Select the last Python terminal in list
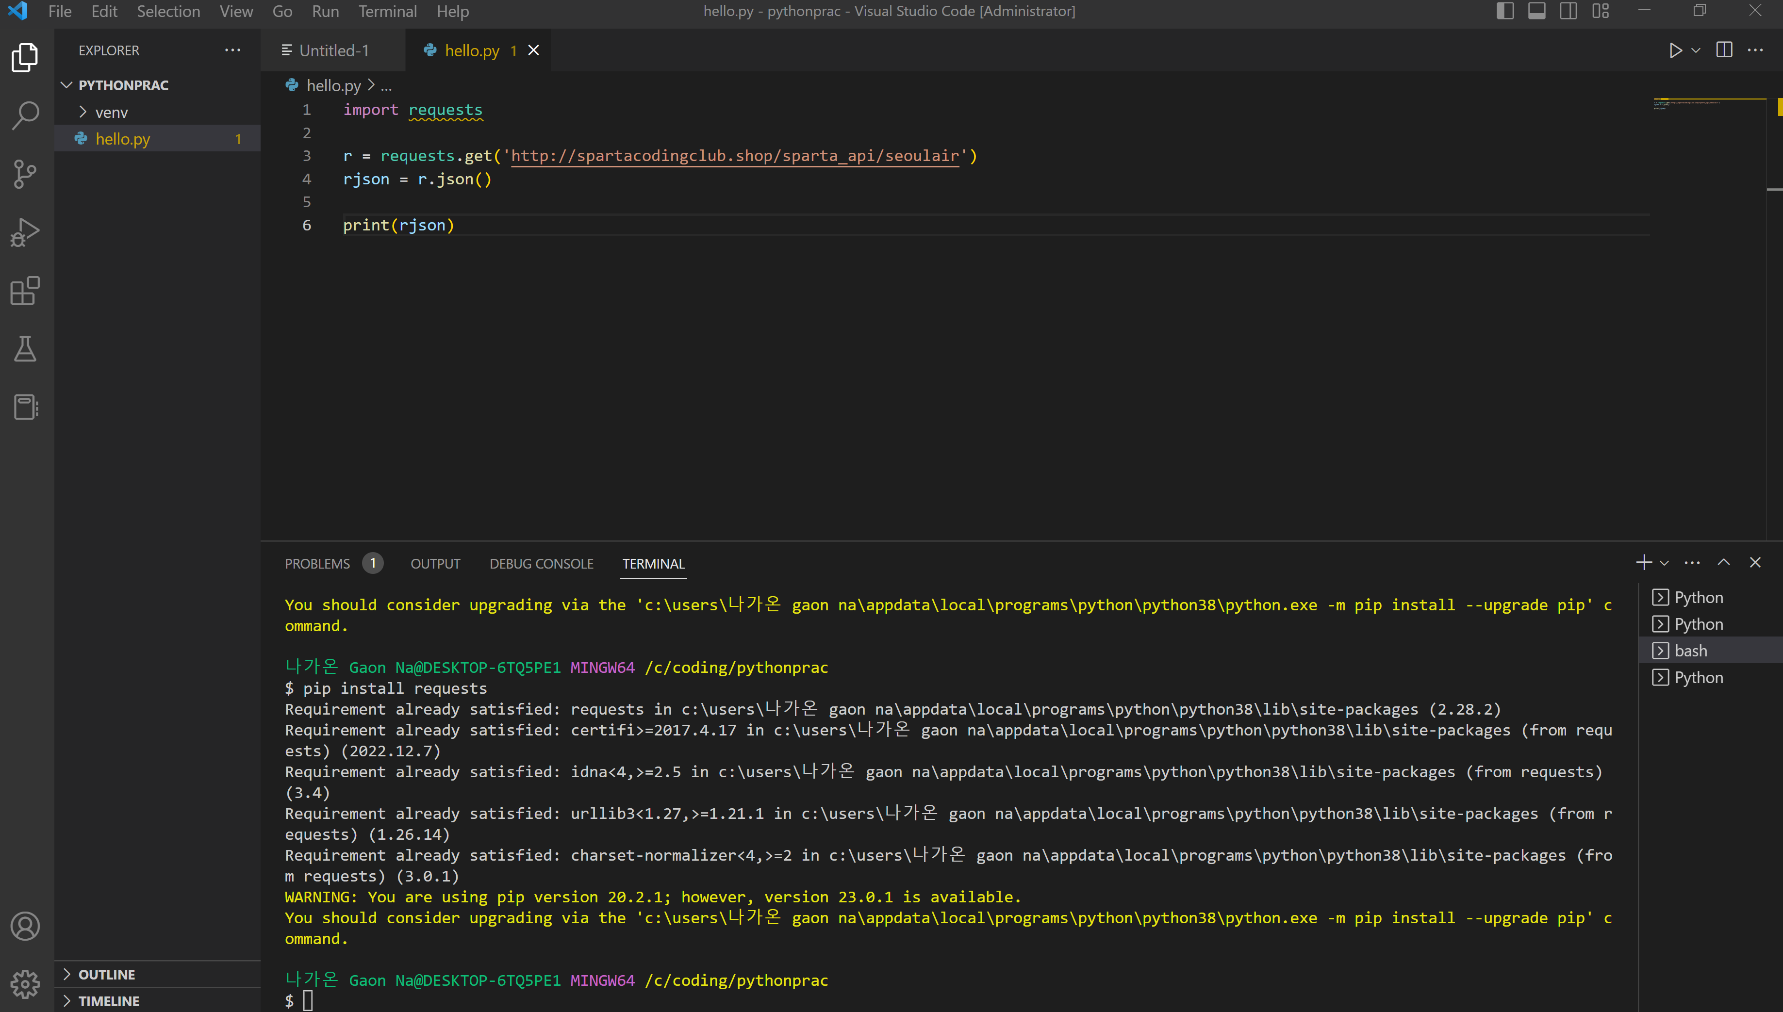The width and height of the screenshot is (1783, 1012). (1710, 677)
